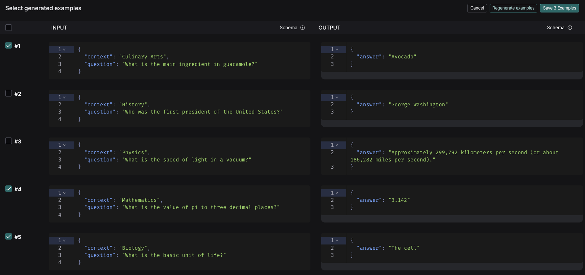Collapse JSON fold arrow in #4 output

pyautogui.click(x=337, y=193)
